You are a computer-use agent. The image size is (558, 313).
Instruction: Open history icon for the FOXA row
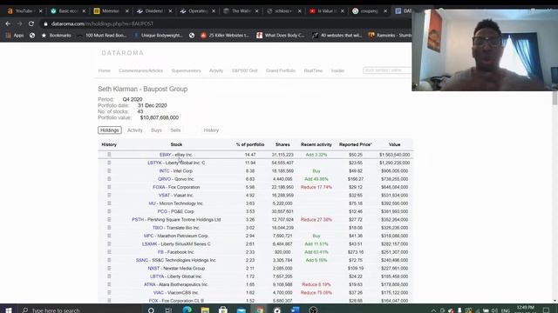click(x=109, y=187)
